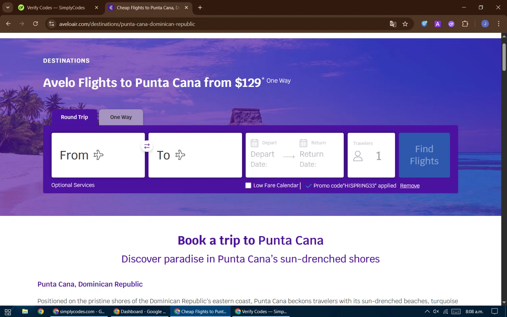Open Chrome three-dot menu

click(499, 24)
